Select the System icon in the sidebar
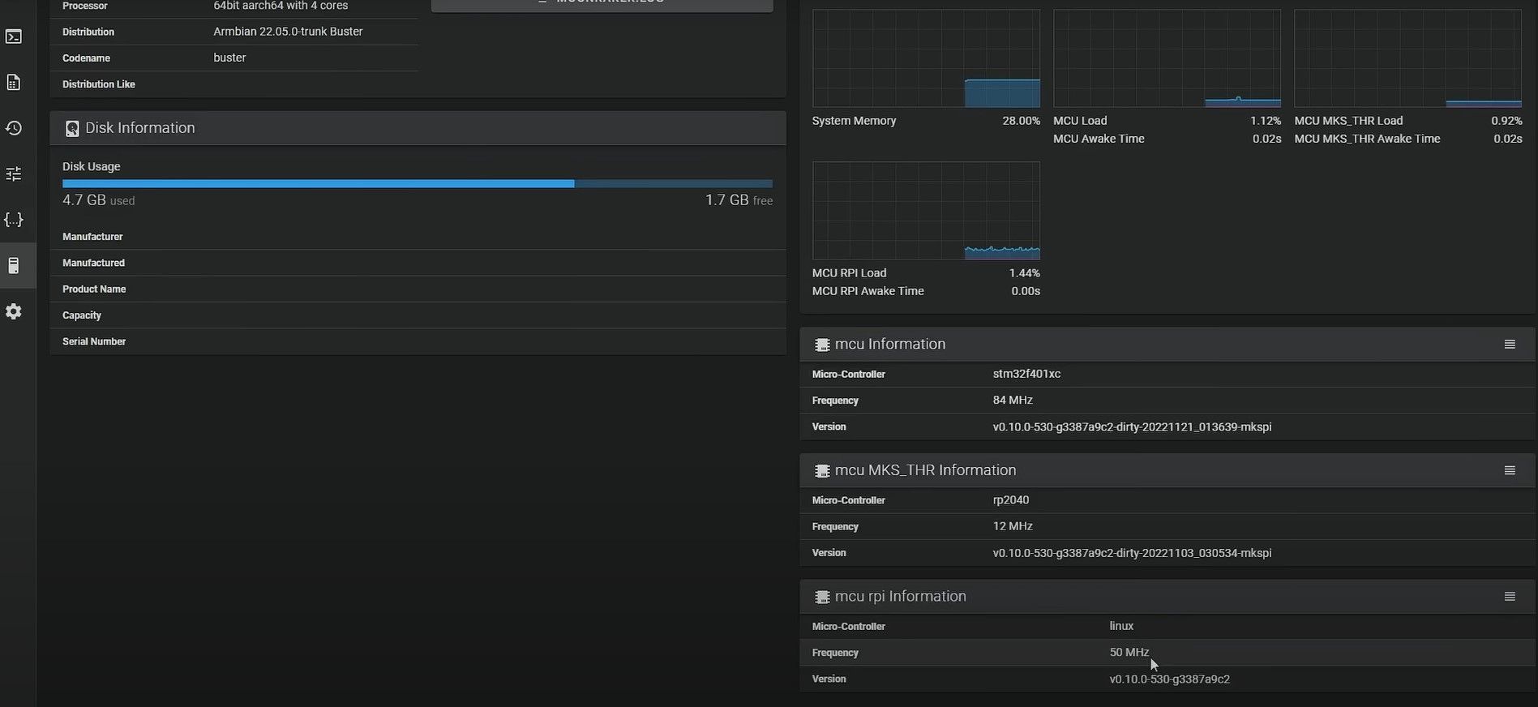The height and width of the screenshot is (707, 1538). coord(14,266)
